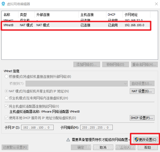
Task: Open NAT 设置(S)... dialog
Action: (142, 91)
